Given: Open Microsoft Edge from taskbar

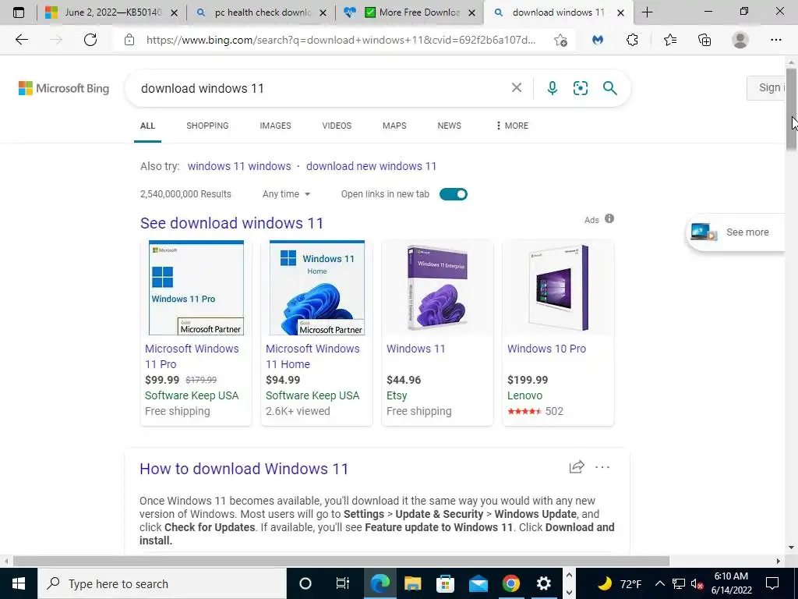Looking at the screenshot, I should tap(380, 583).
